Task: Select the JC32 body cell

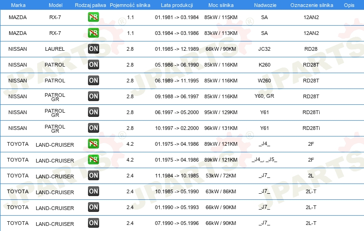Action: coord(264,49)
